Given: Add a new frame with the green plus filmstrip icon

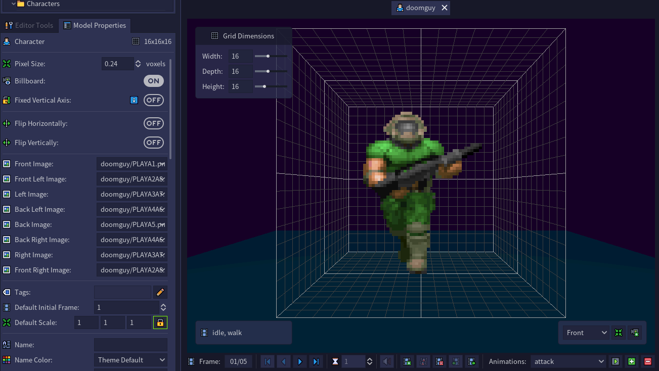Looking at the screenshot, I should [x=407, y=361].
